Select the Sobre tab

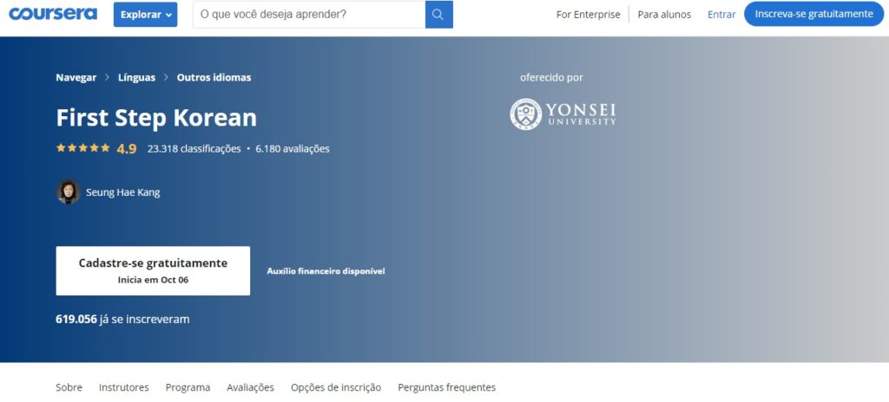pyautogui.click(x=69, y=387)
